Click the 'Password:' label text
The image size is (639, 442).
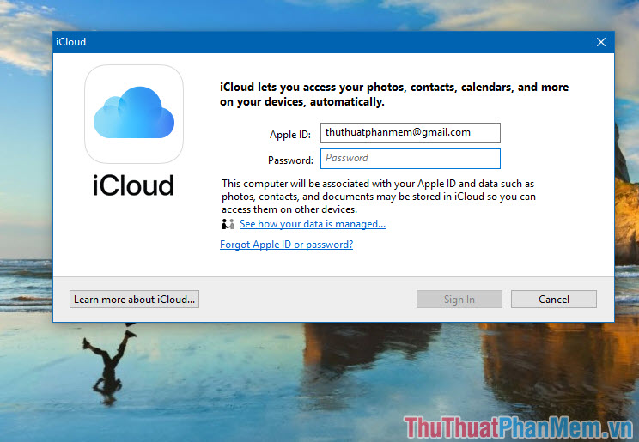pos(290,160)
